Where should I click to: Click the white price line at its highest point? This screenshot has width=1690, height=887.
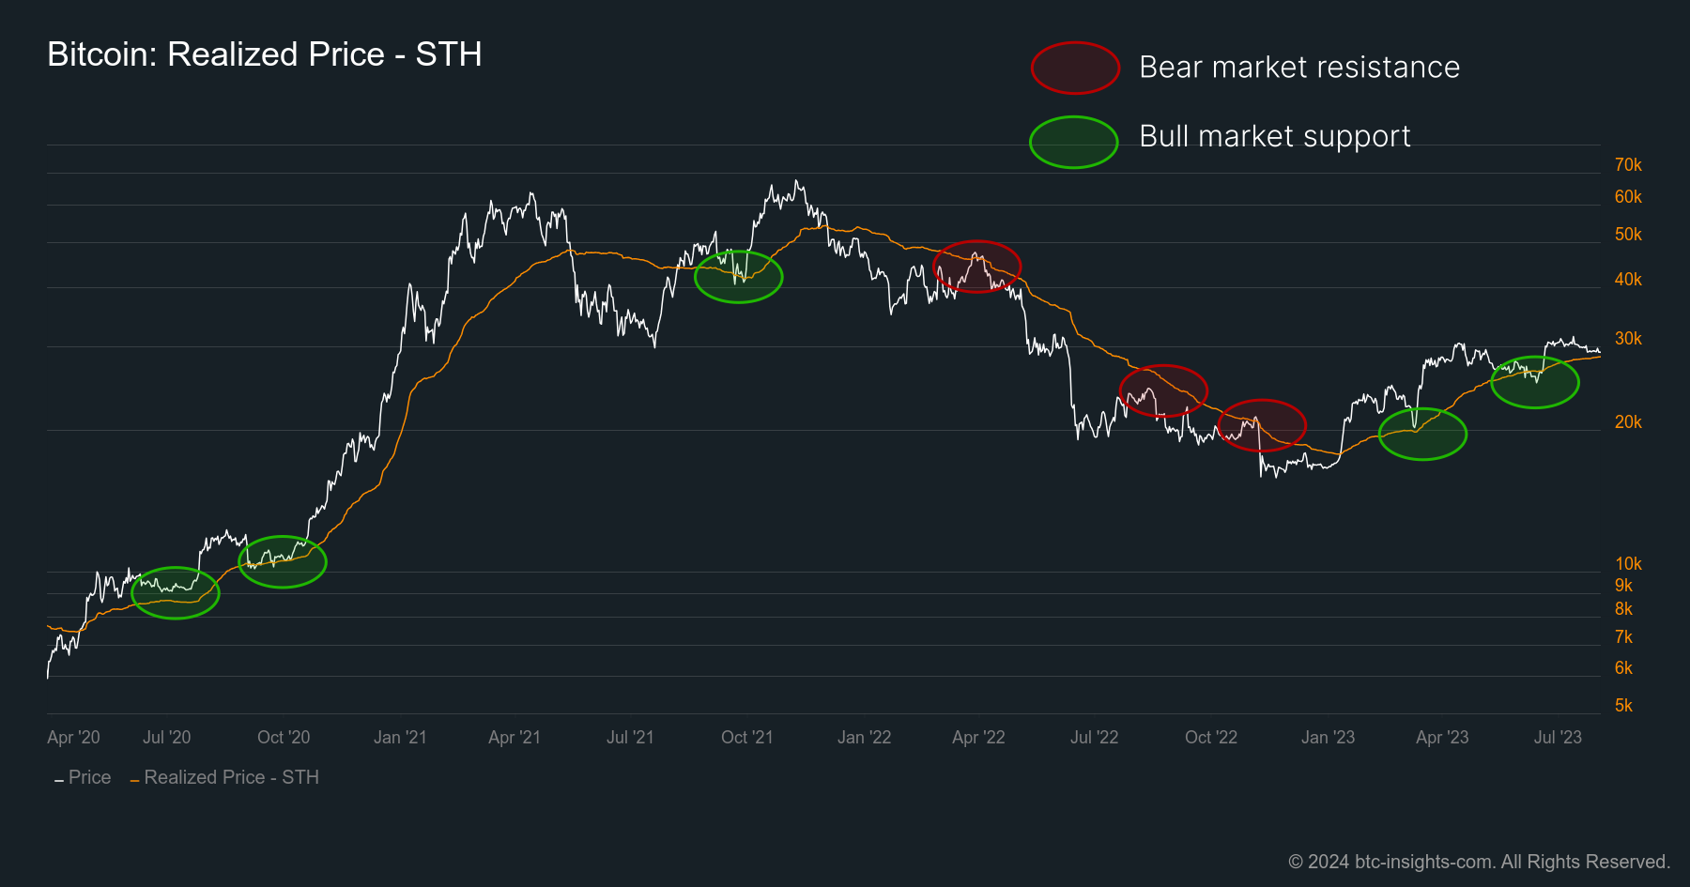[x=797, y=178]
